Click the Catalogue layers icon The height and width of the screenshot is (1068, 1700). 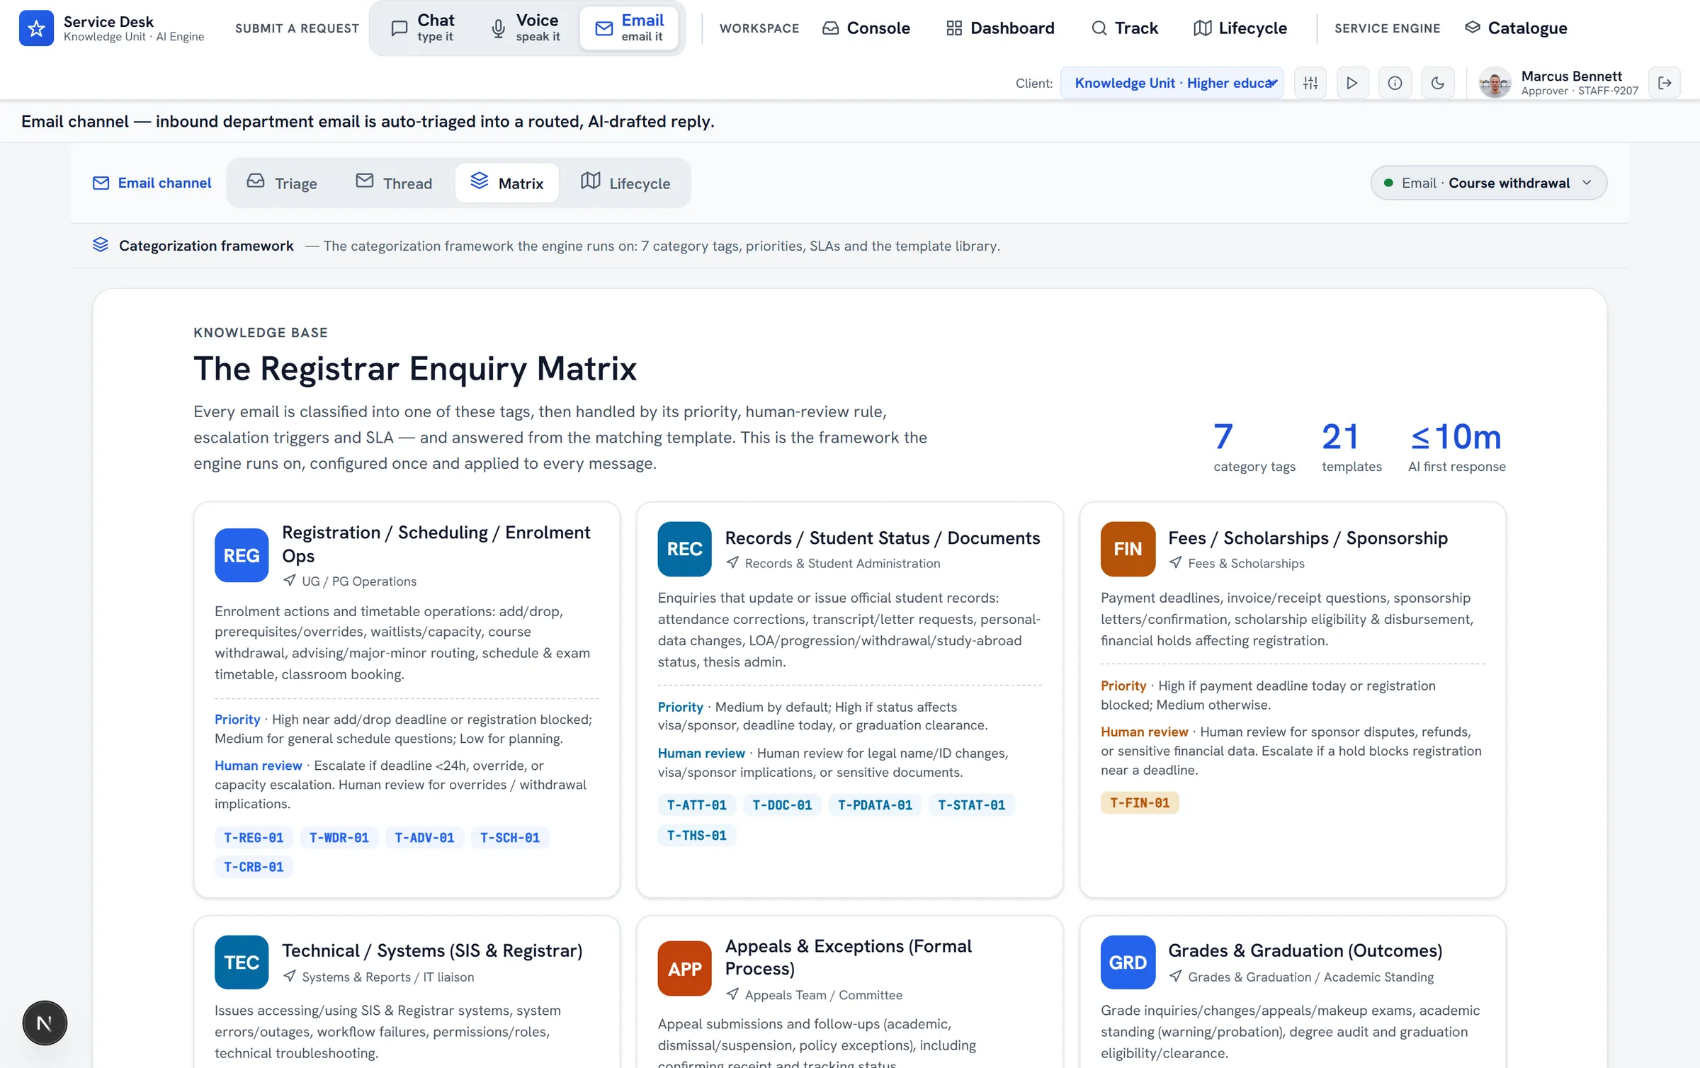pyautogui.click(x=1473, y=28)
